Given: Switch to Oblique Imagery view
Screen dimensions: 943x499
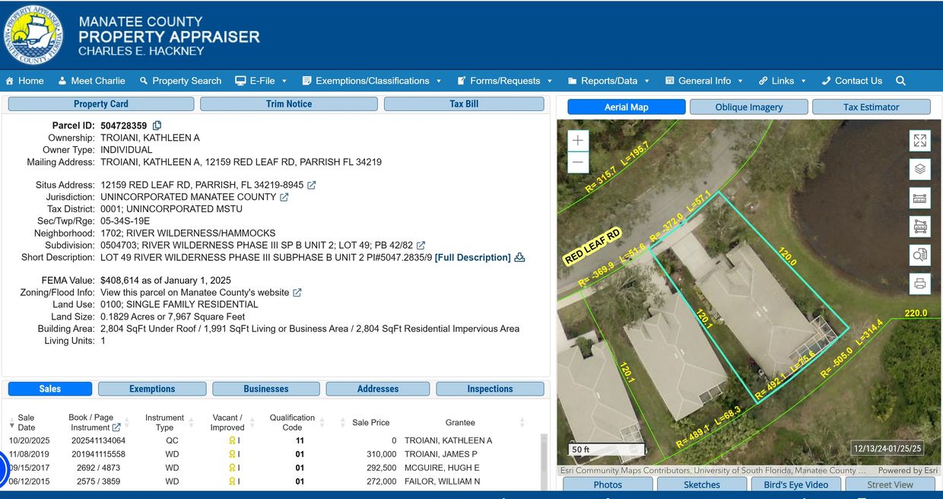Looking at the screenshot, I should tap(748, 106).
